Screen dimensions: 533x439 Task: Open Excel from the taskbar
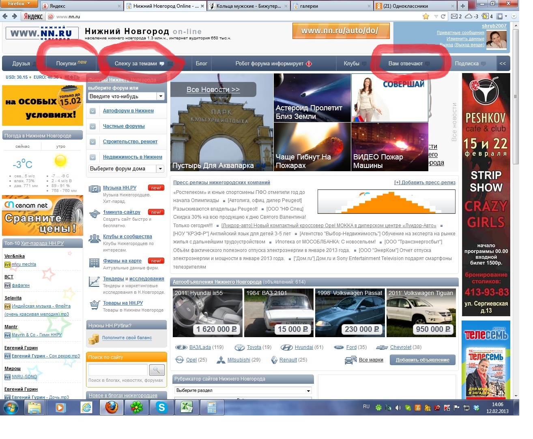tap(187, 407)
